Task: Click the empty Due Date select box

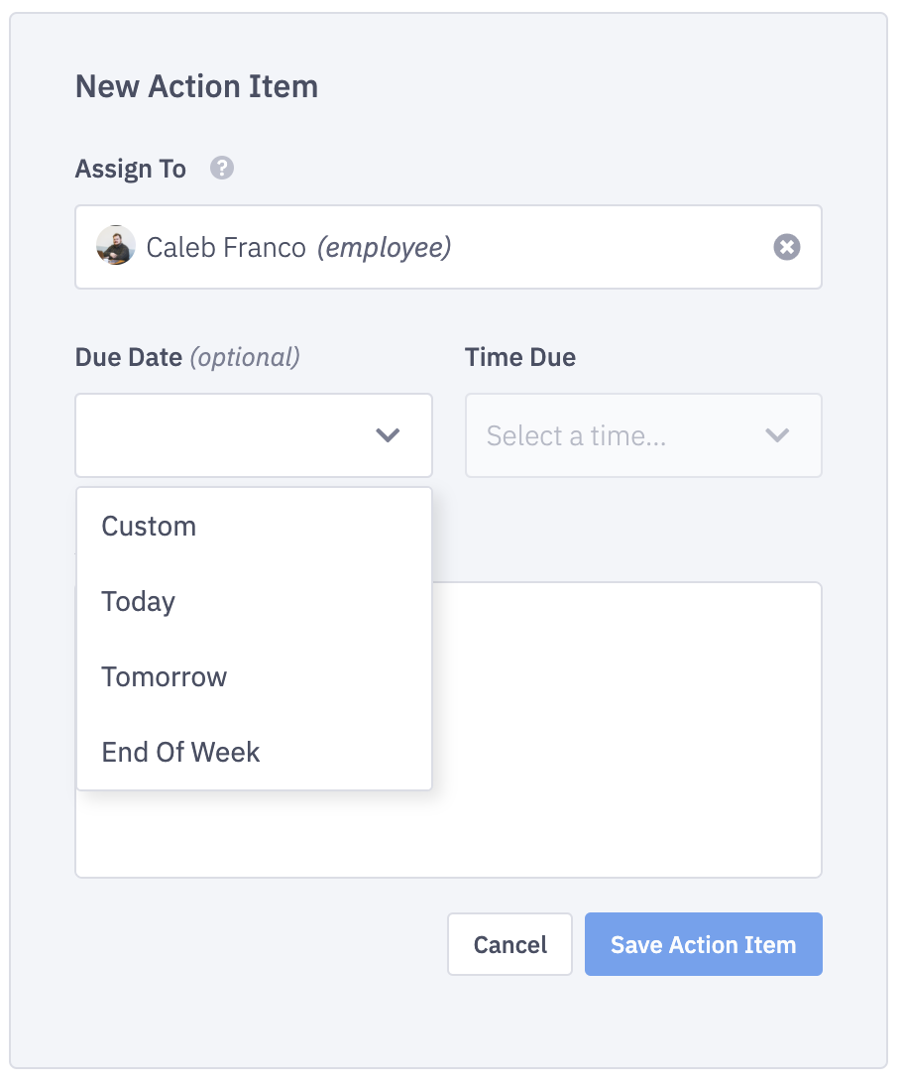Action: 218,435
